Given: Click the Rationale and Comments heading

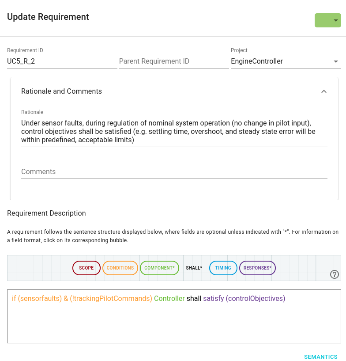Looking at the screenshot, I should (61, 91).
